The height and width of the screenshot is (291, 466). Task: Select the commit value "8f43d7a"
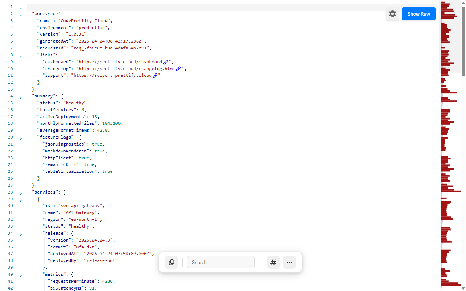85,247
